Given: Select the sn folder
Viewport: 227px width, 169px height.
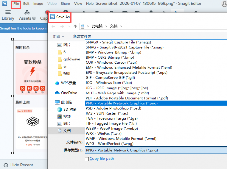Looking at the screenshot, I should pos(62,66).
